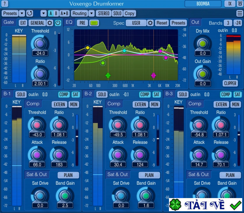Open the Routing dropdown arrow

(x=92, y=13)
